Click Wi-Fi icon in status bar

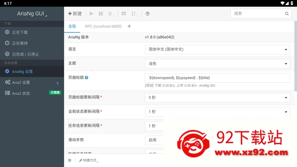(282, 3)
